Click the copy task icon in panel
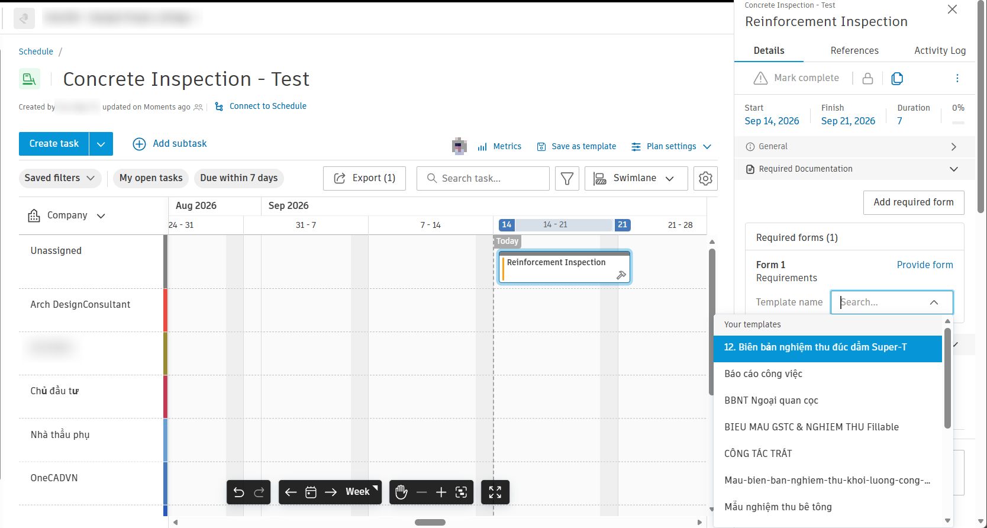The image size is (987, 528). [897, 78]
